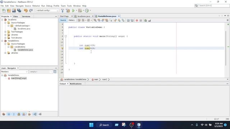The height and width of the screenshot is (129, 230).
Task: Toggle Show Fields filter in Navigator
Action: coord(9,114)
